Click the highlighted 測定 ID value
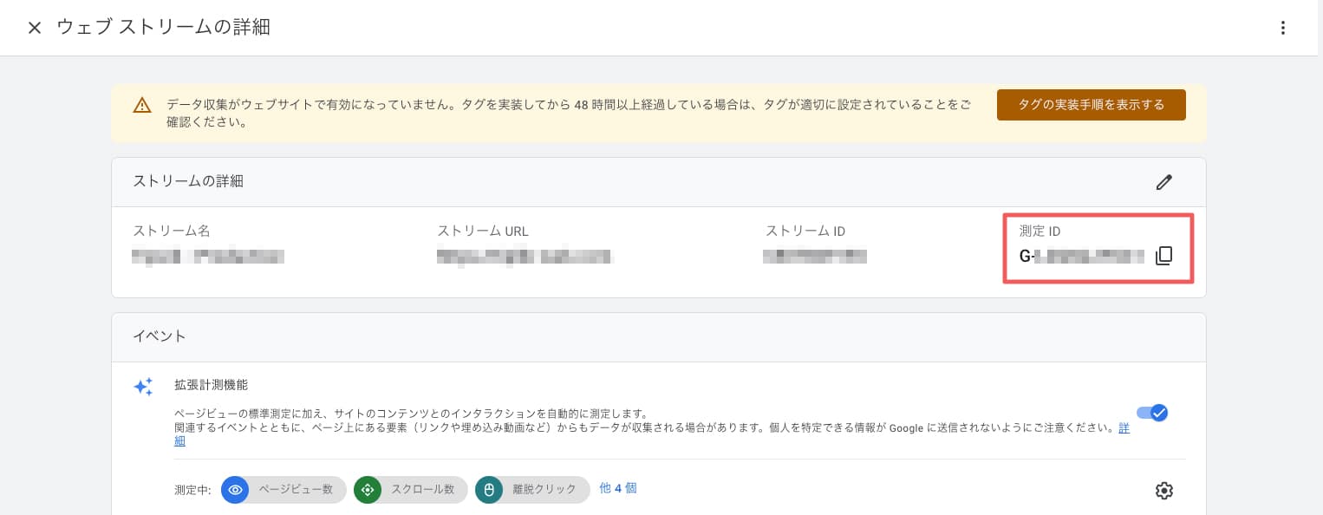Screen dimensions: 1323x515 point(1080,256)
